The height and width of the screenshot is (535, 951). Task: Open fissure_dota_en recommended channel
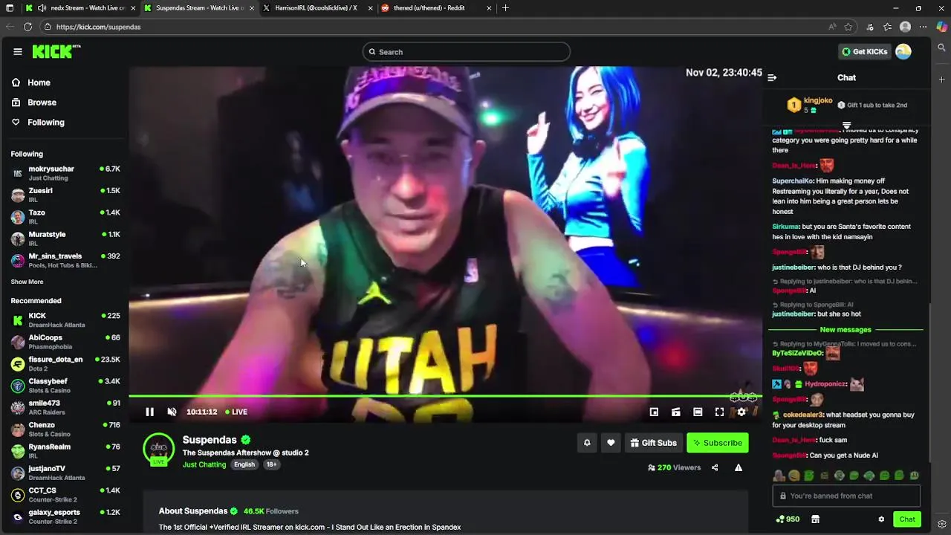[x=65, y=363]
